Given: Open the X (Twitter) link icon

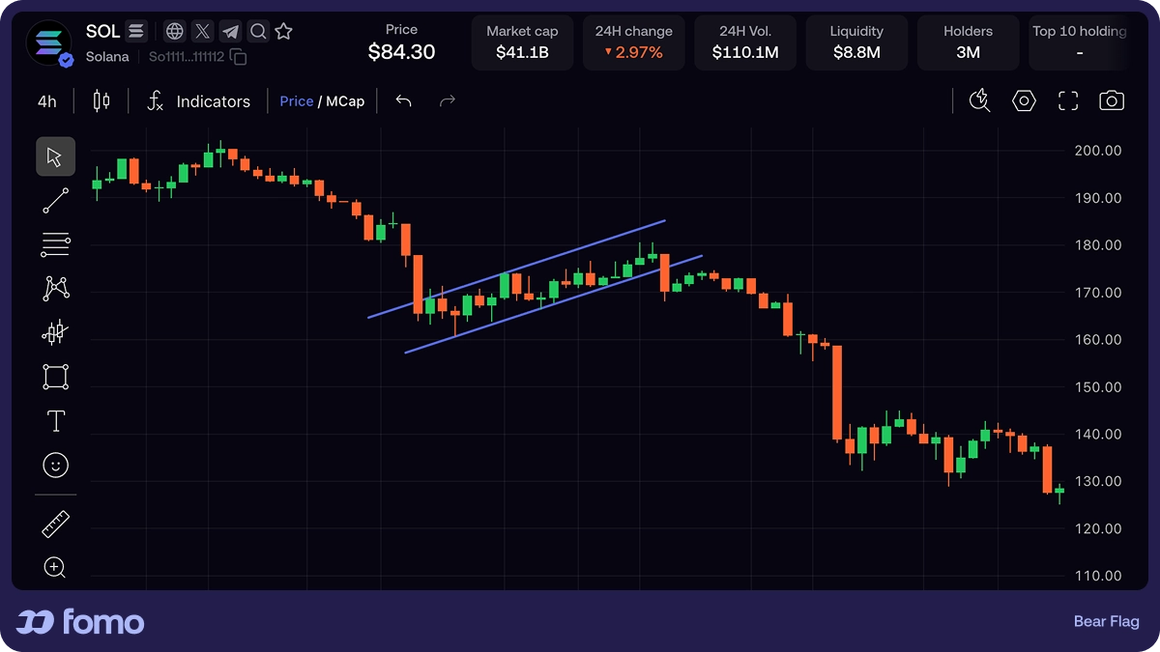Looking at the screenshot, I should click(x=202, y=32).
